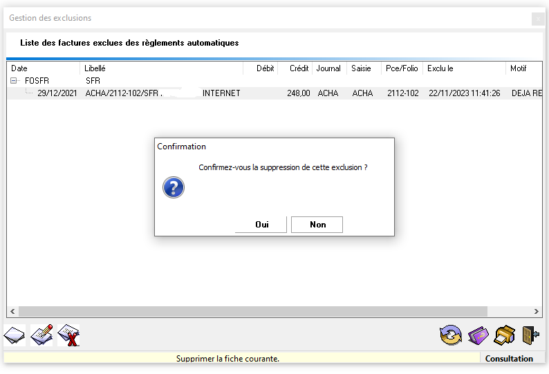549x374 pixels.
Task: Cancel deletion with the Non button
Action: 317,225
